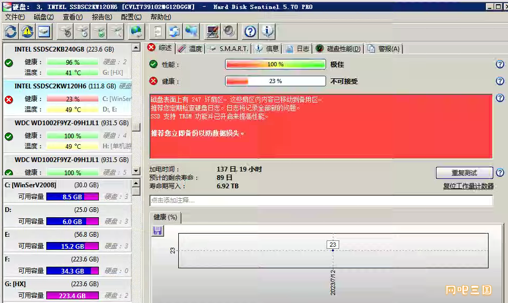This screenshot has width=508, height=303.
Task: Click the blue refresh arrows toolbar icon
Action: 11,32
